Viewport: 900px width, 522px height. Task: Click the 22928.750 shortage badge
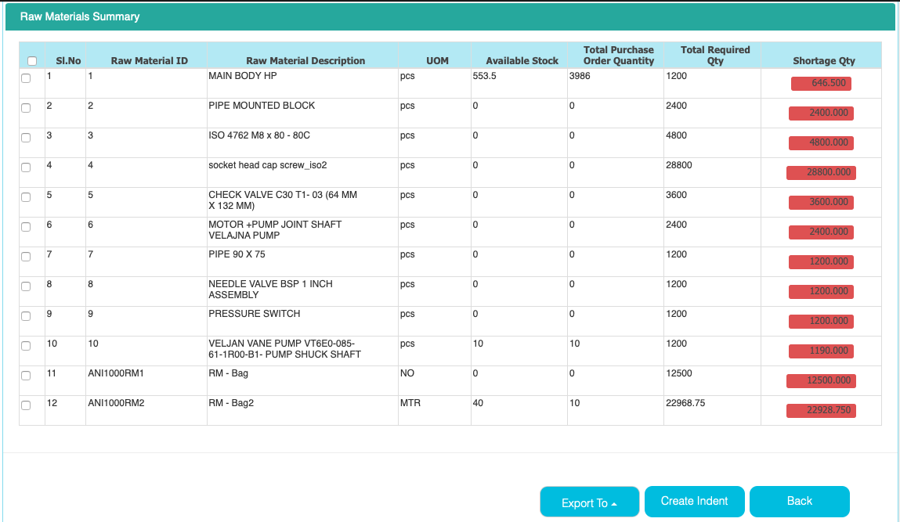coord(822,410)
